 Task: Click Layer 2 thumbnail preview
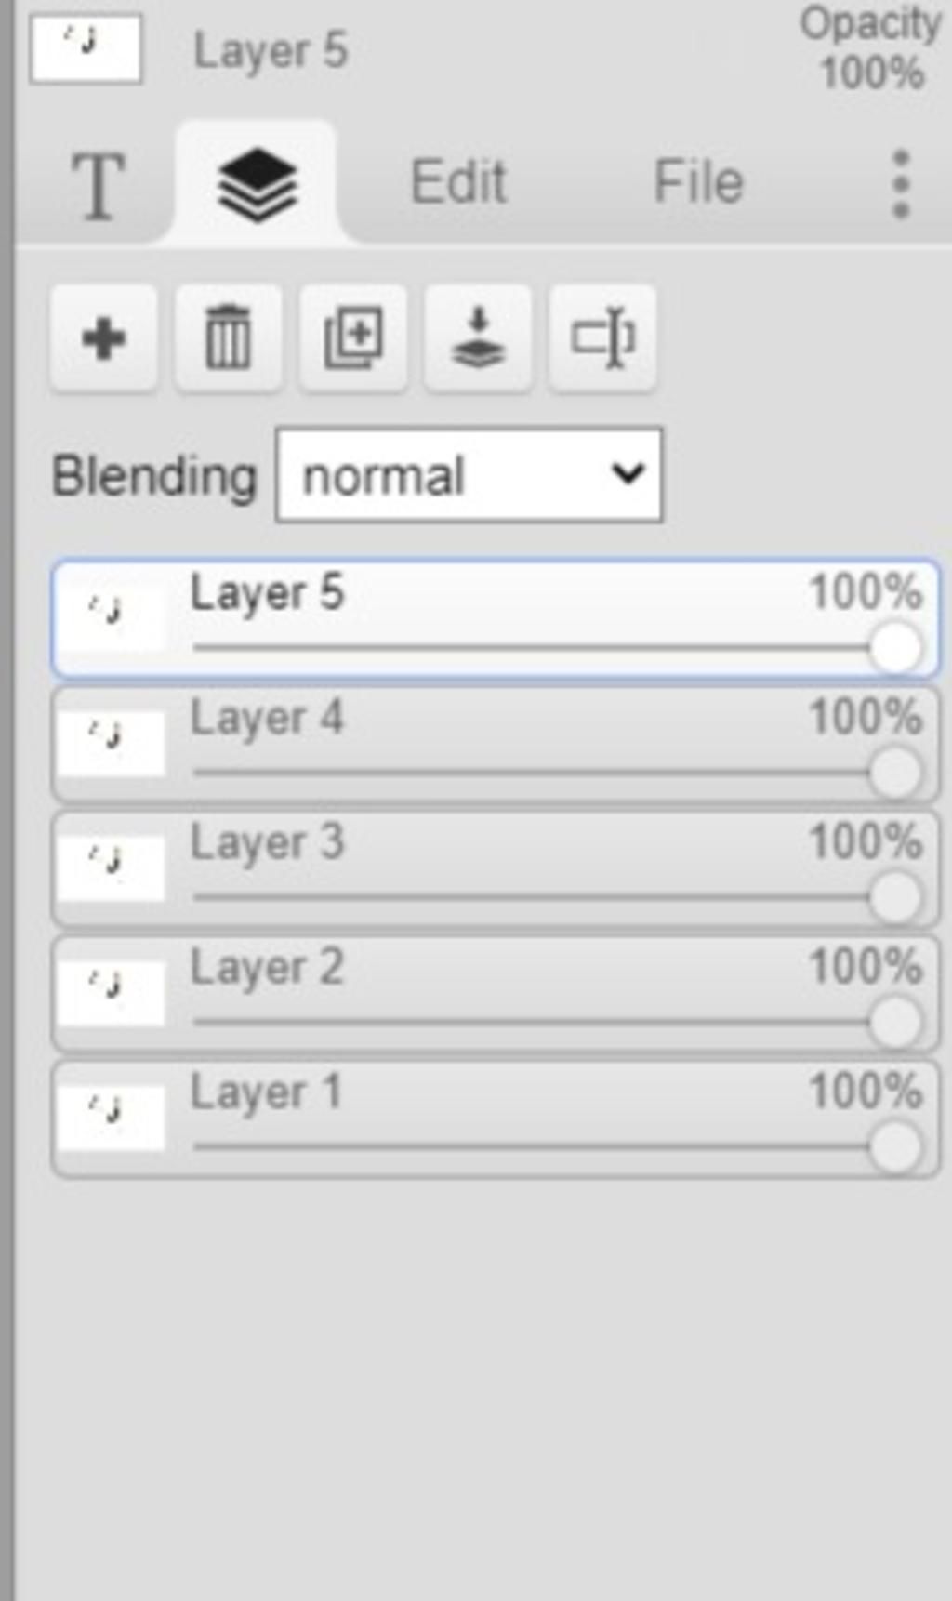tap(111, 992)
